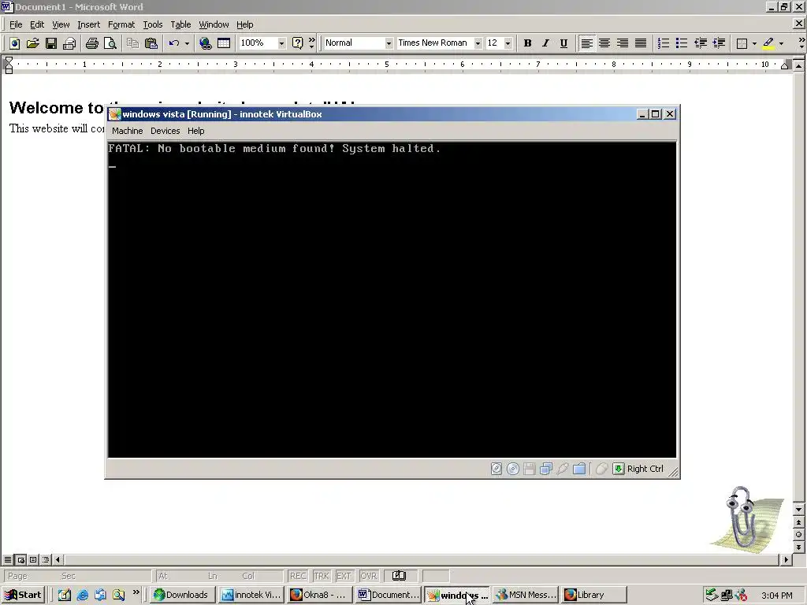Open the VirtualBox Devices menu
The image size is (807, 605).
tap(165, 131)
